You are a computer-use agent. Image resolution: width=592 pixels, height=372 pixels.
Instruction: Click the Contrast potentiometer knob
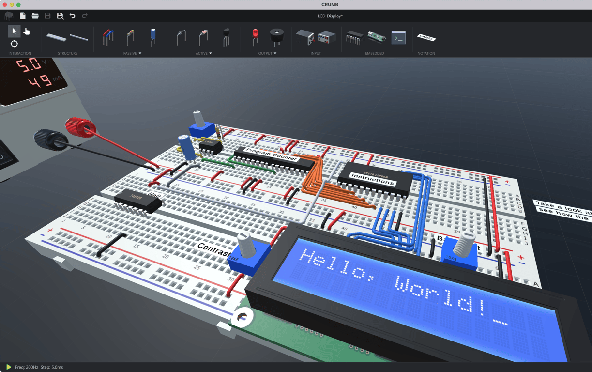tap(247, 245)
